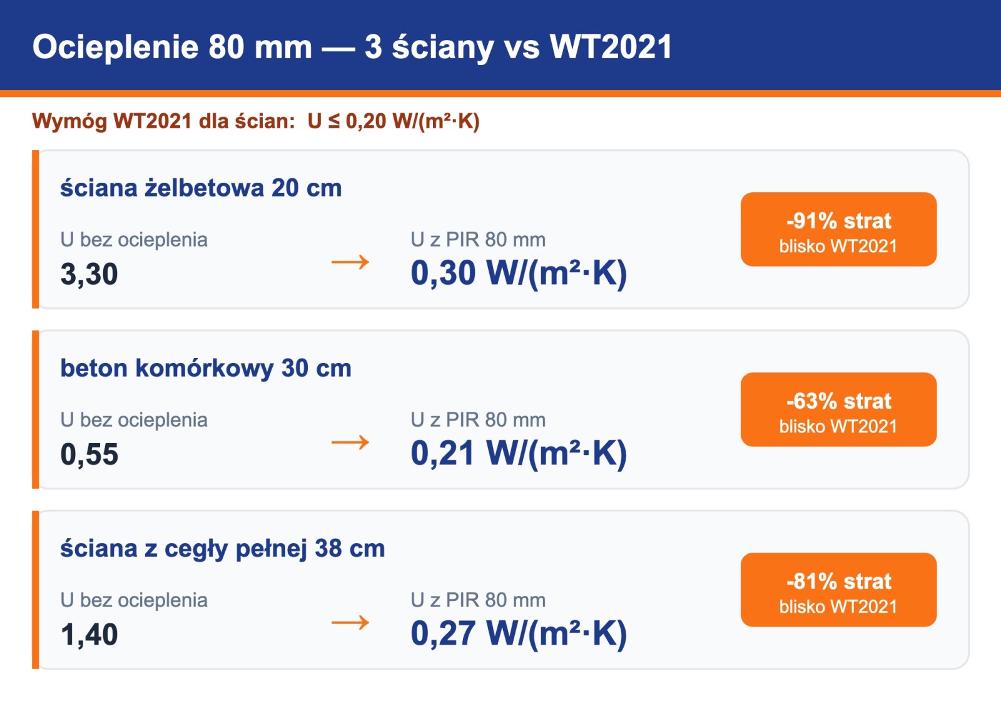Select the -91% strat orange badge
This screenshot has height=721, width=1001.
[x=838, y=229]
